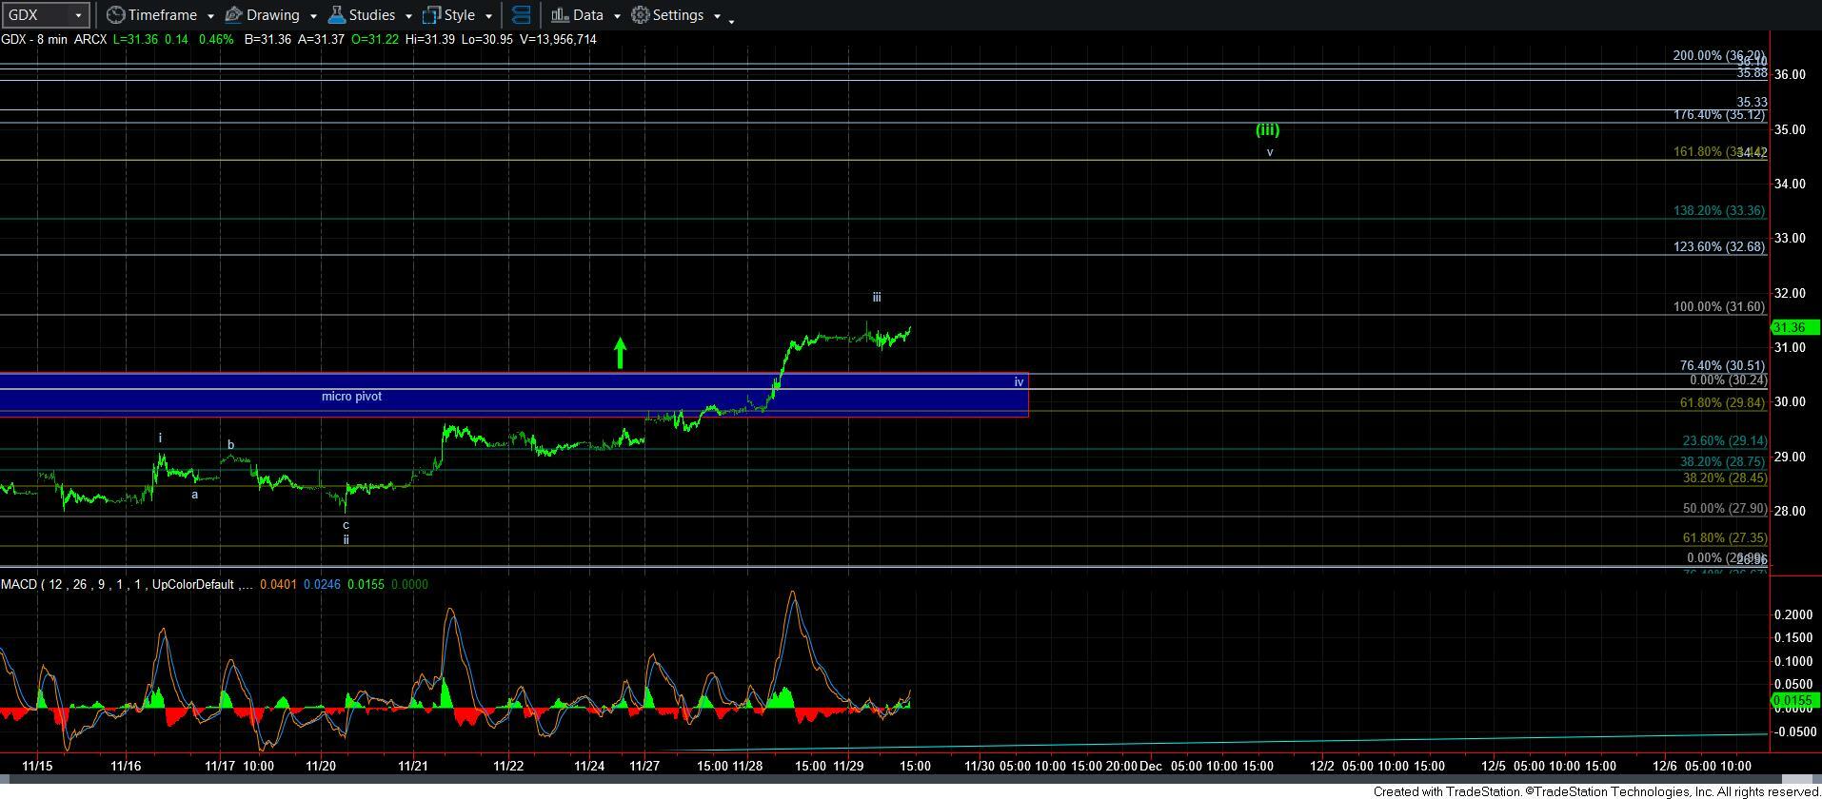Click the 100.00% (31.60) Fibonacci label
The width and height of the screenshot is (1822, 799).
[1718, 307]
